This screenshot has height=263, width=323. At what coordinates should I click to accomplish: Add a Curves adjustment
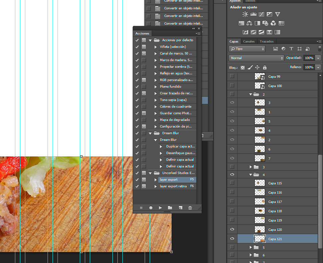[261, 14]
